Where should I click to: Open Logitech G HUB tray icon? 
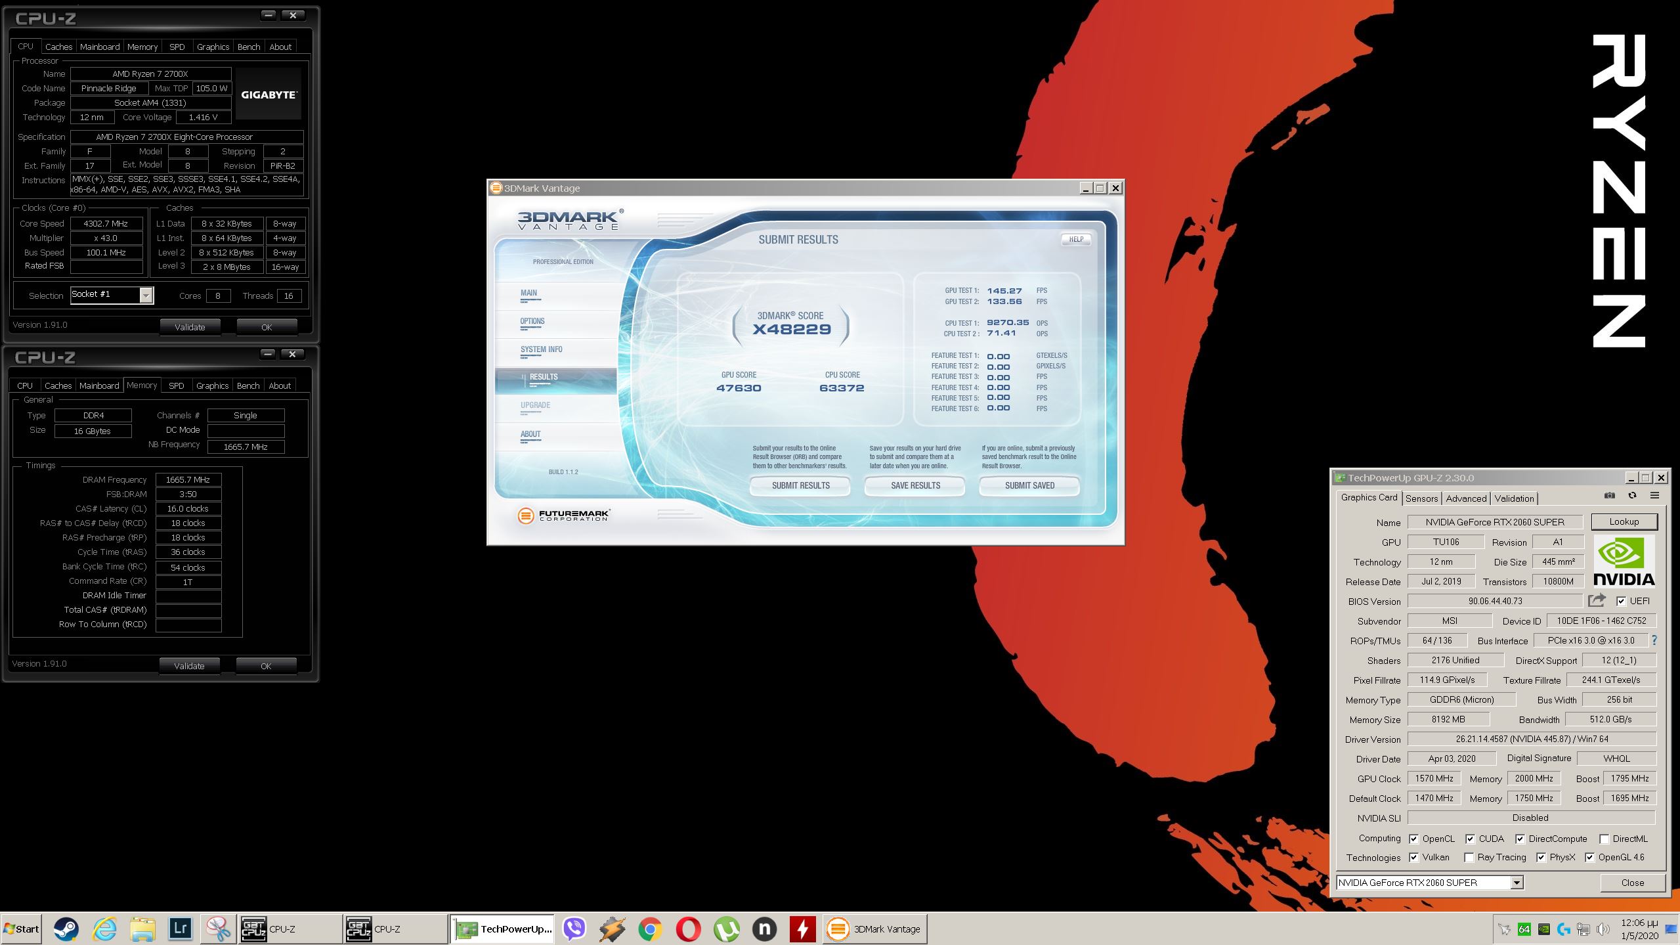point(1564,929)
